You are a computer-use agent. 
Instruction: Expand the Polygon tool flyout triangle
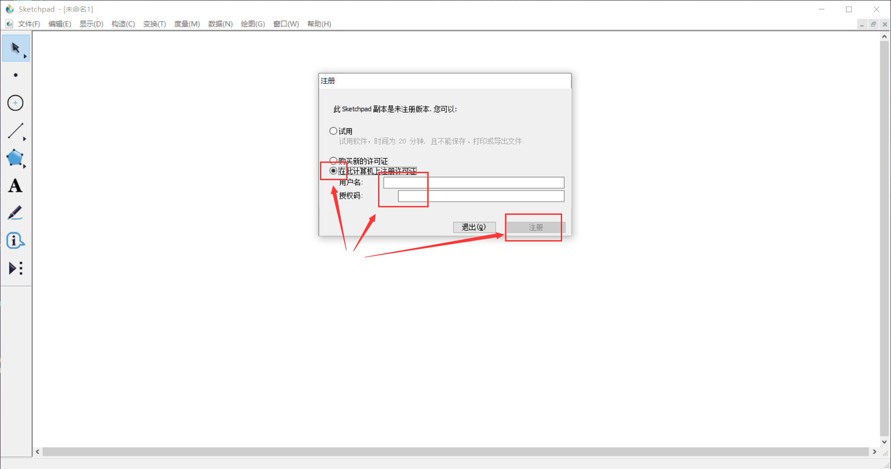(x=25, y=166)
